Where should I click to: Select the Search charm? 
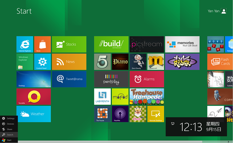pyautogui.click(x=9, y=135)
